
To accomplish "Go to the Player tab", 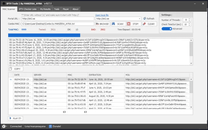I will click(66, 9).
